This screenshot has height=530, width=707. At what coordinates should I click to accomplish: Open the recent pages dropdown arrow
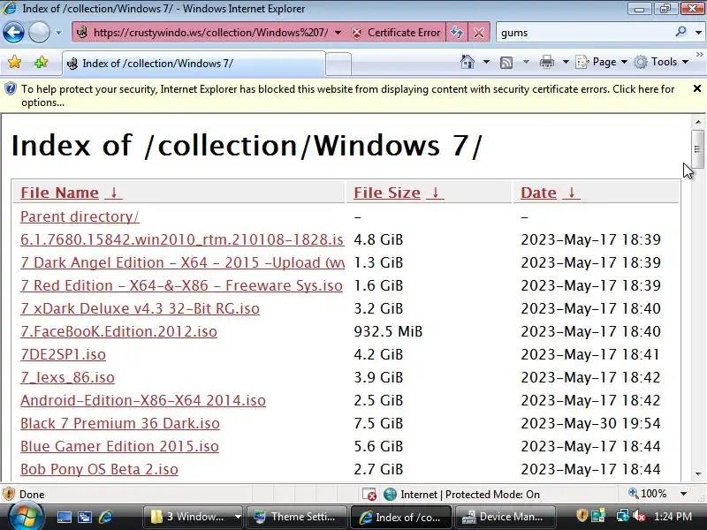click(x=58, y=33)
